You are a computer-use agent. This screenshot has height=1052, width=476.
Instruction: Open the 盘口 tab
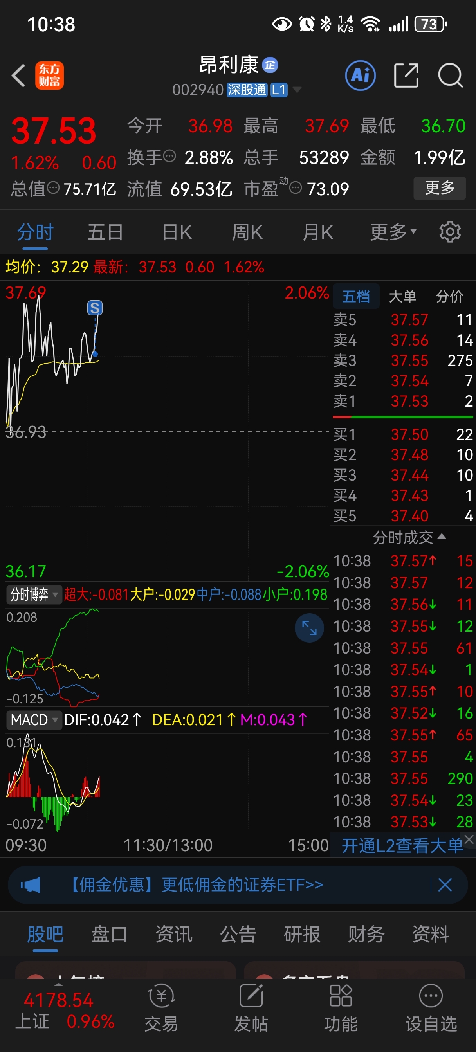pyautogui.click(x=109, y=934)
